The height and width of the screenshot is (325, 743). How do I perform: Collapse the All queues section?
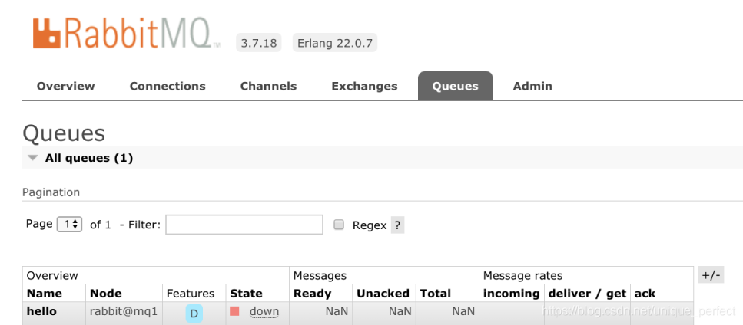click(x=32, y=158)
